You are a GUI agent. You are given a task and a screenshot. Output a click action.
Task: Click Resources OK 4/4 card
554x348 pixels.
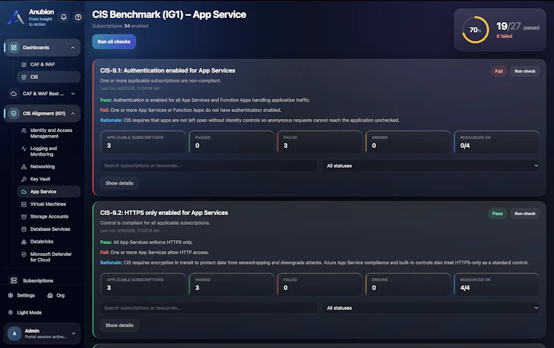(x=497, y=284)
